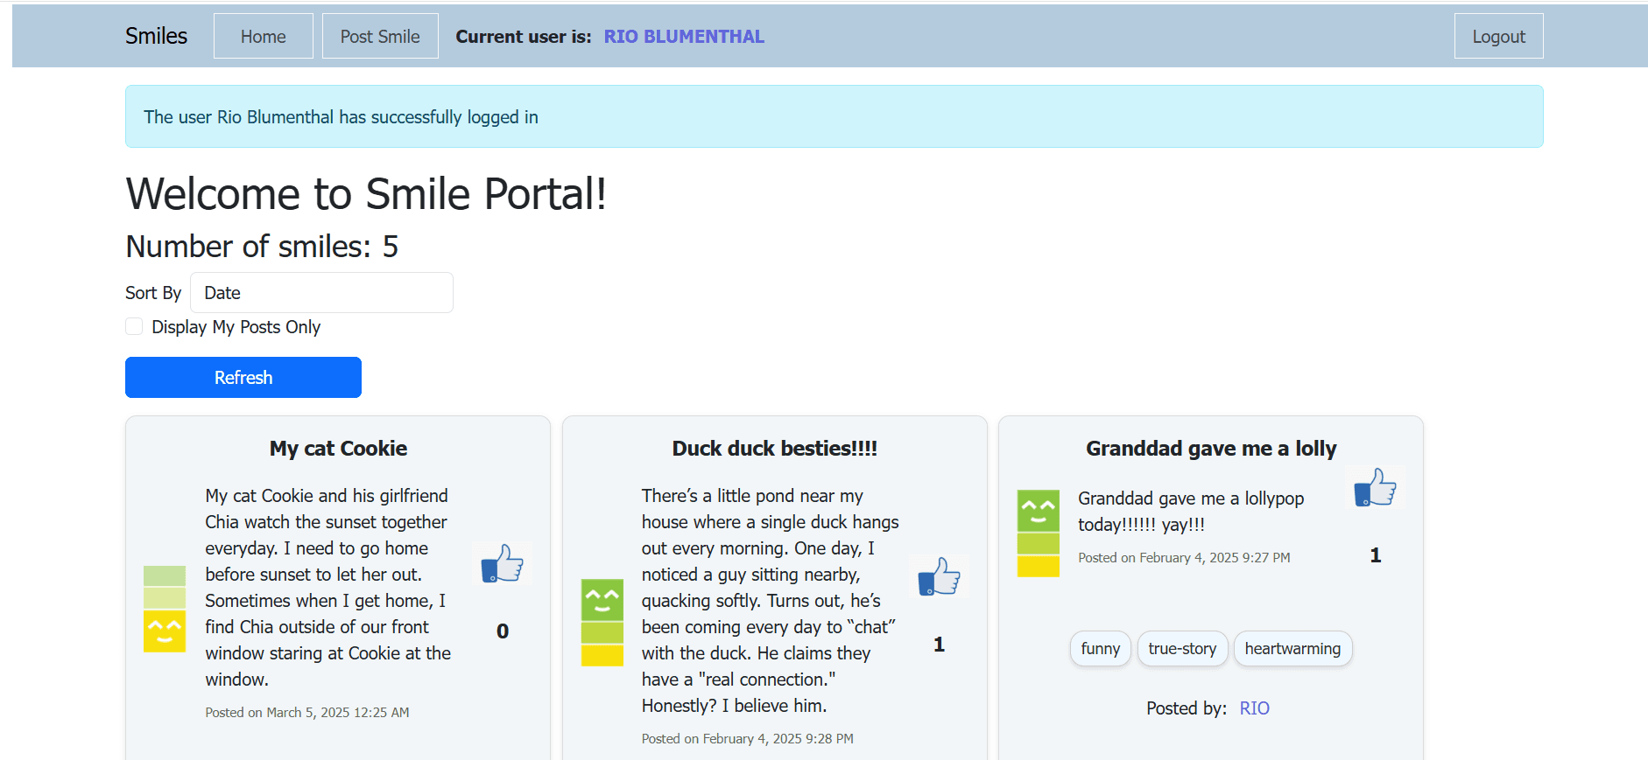Toggle Display My Posts Only checkbox

(x=134, y=326)
